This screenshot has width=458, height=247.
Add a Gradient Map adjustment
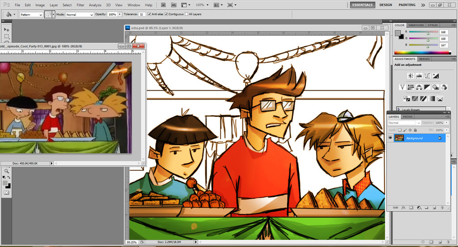coord(432,99)
